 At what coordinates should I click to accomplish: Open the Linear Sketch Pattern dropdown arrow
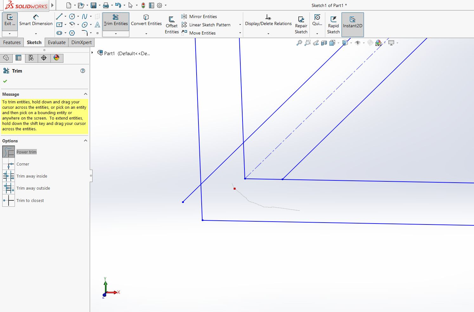click(240, 25)
